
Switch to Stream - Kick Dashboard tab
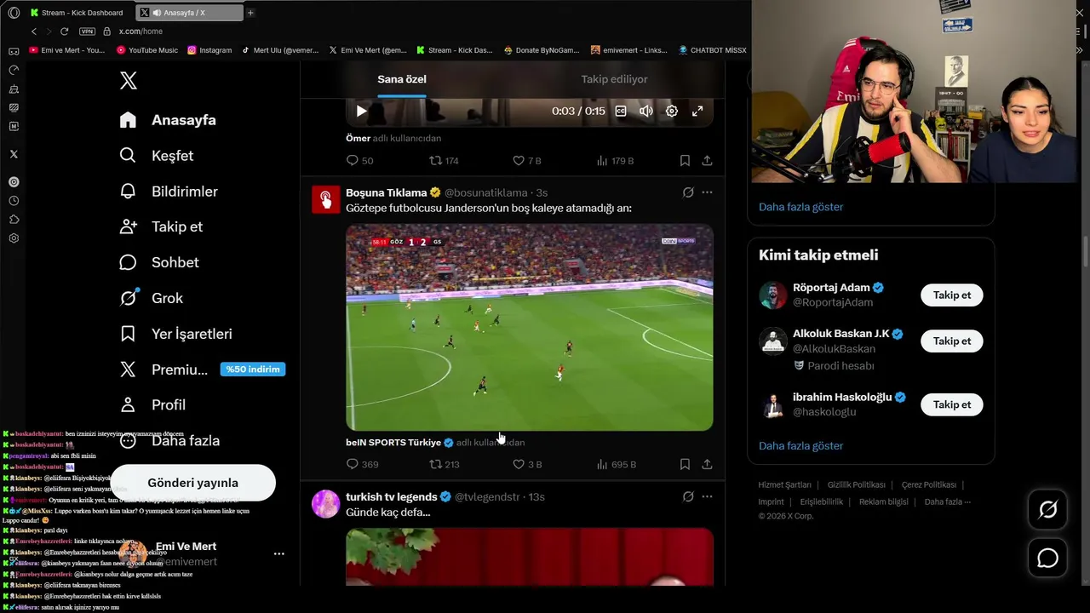click(76, 13)
